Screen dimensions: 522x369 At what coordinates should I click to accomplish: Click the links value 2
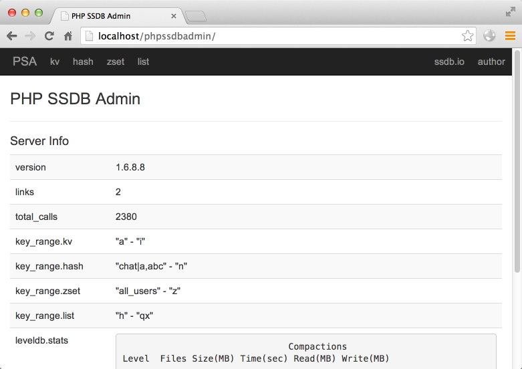pos(118,192)
